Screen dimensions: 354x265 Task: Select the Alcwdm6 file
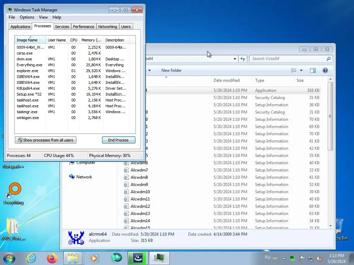(x=139, y=163)
